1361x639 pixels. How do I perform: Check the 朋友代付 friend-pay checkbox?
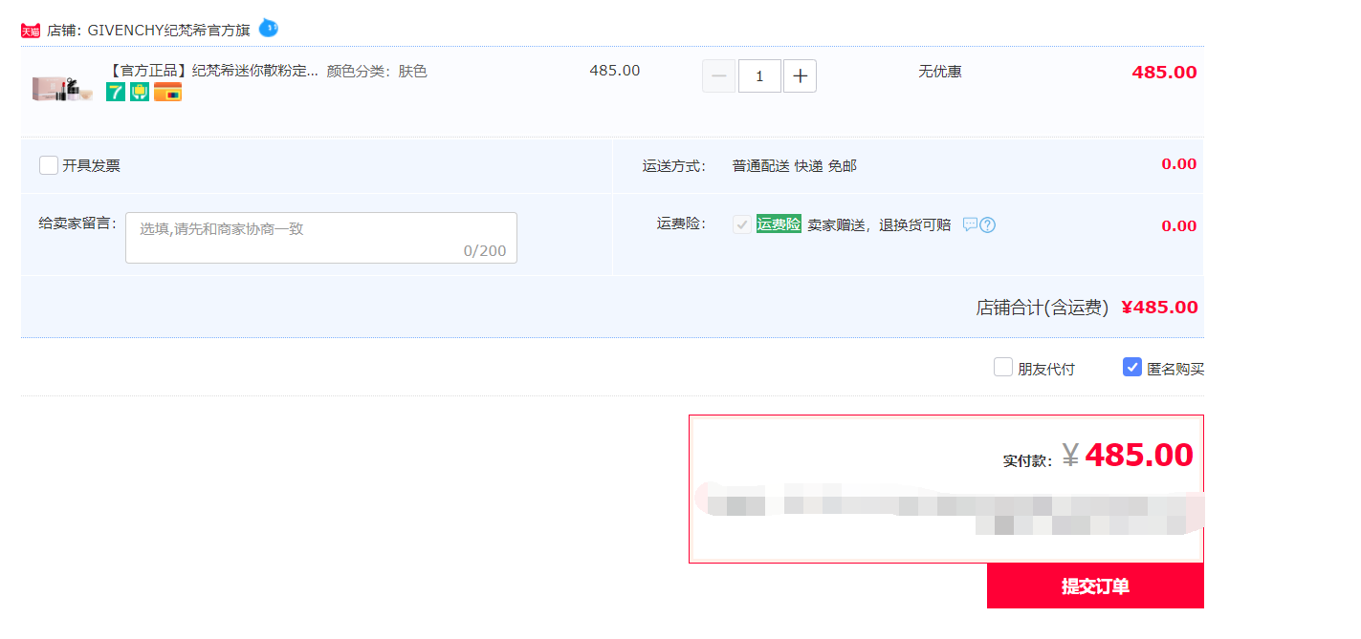coord(1003,367)
